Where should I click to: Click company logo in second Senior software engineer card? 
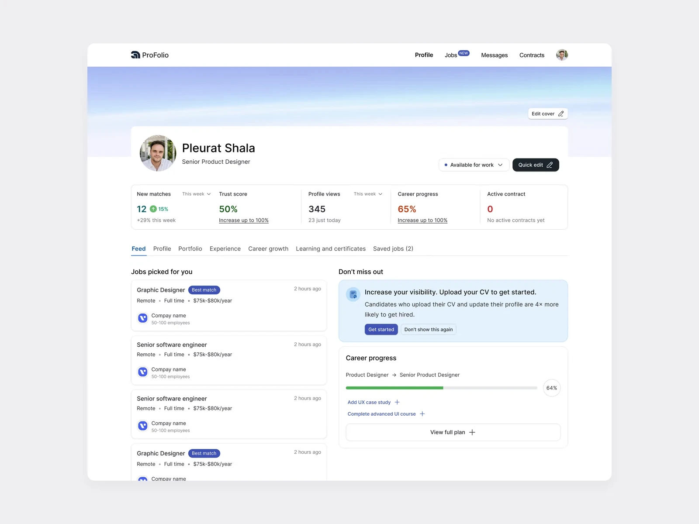point(142,426)
